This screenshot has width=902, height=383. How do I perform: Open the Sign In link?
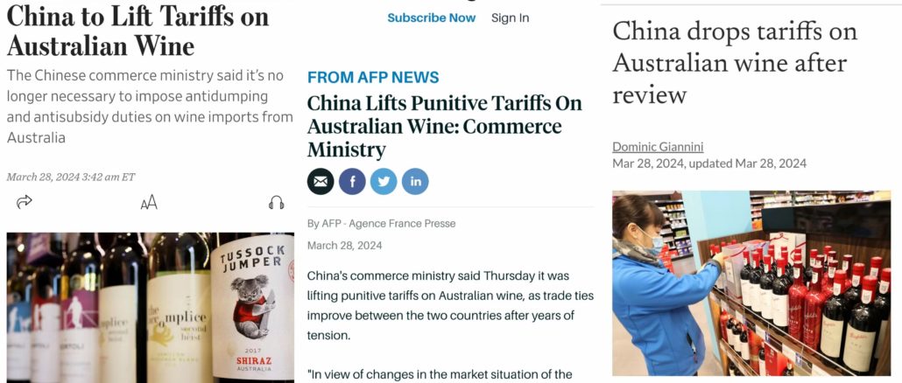510,17
